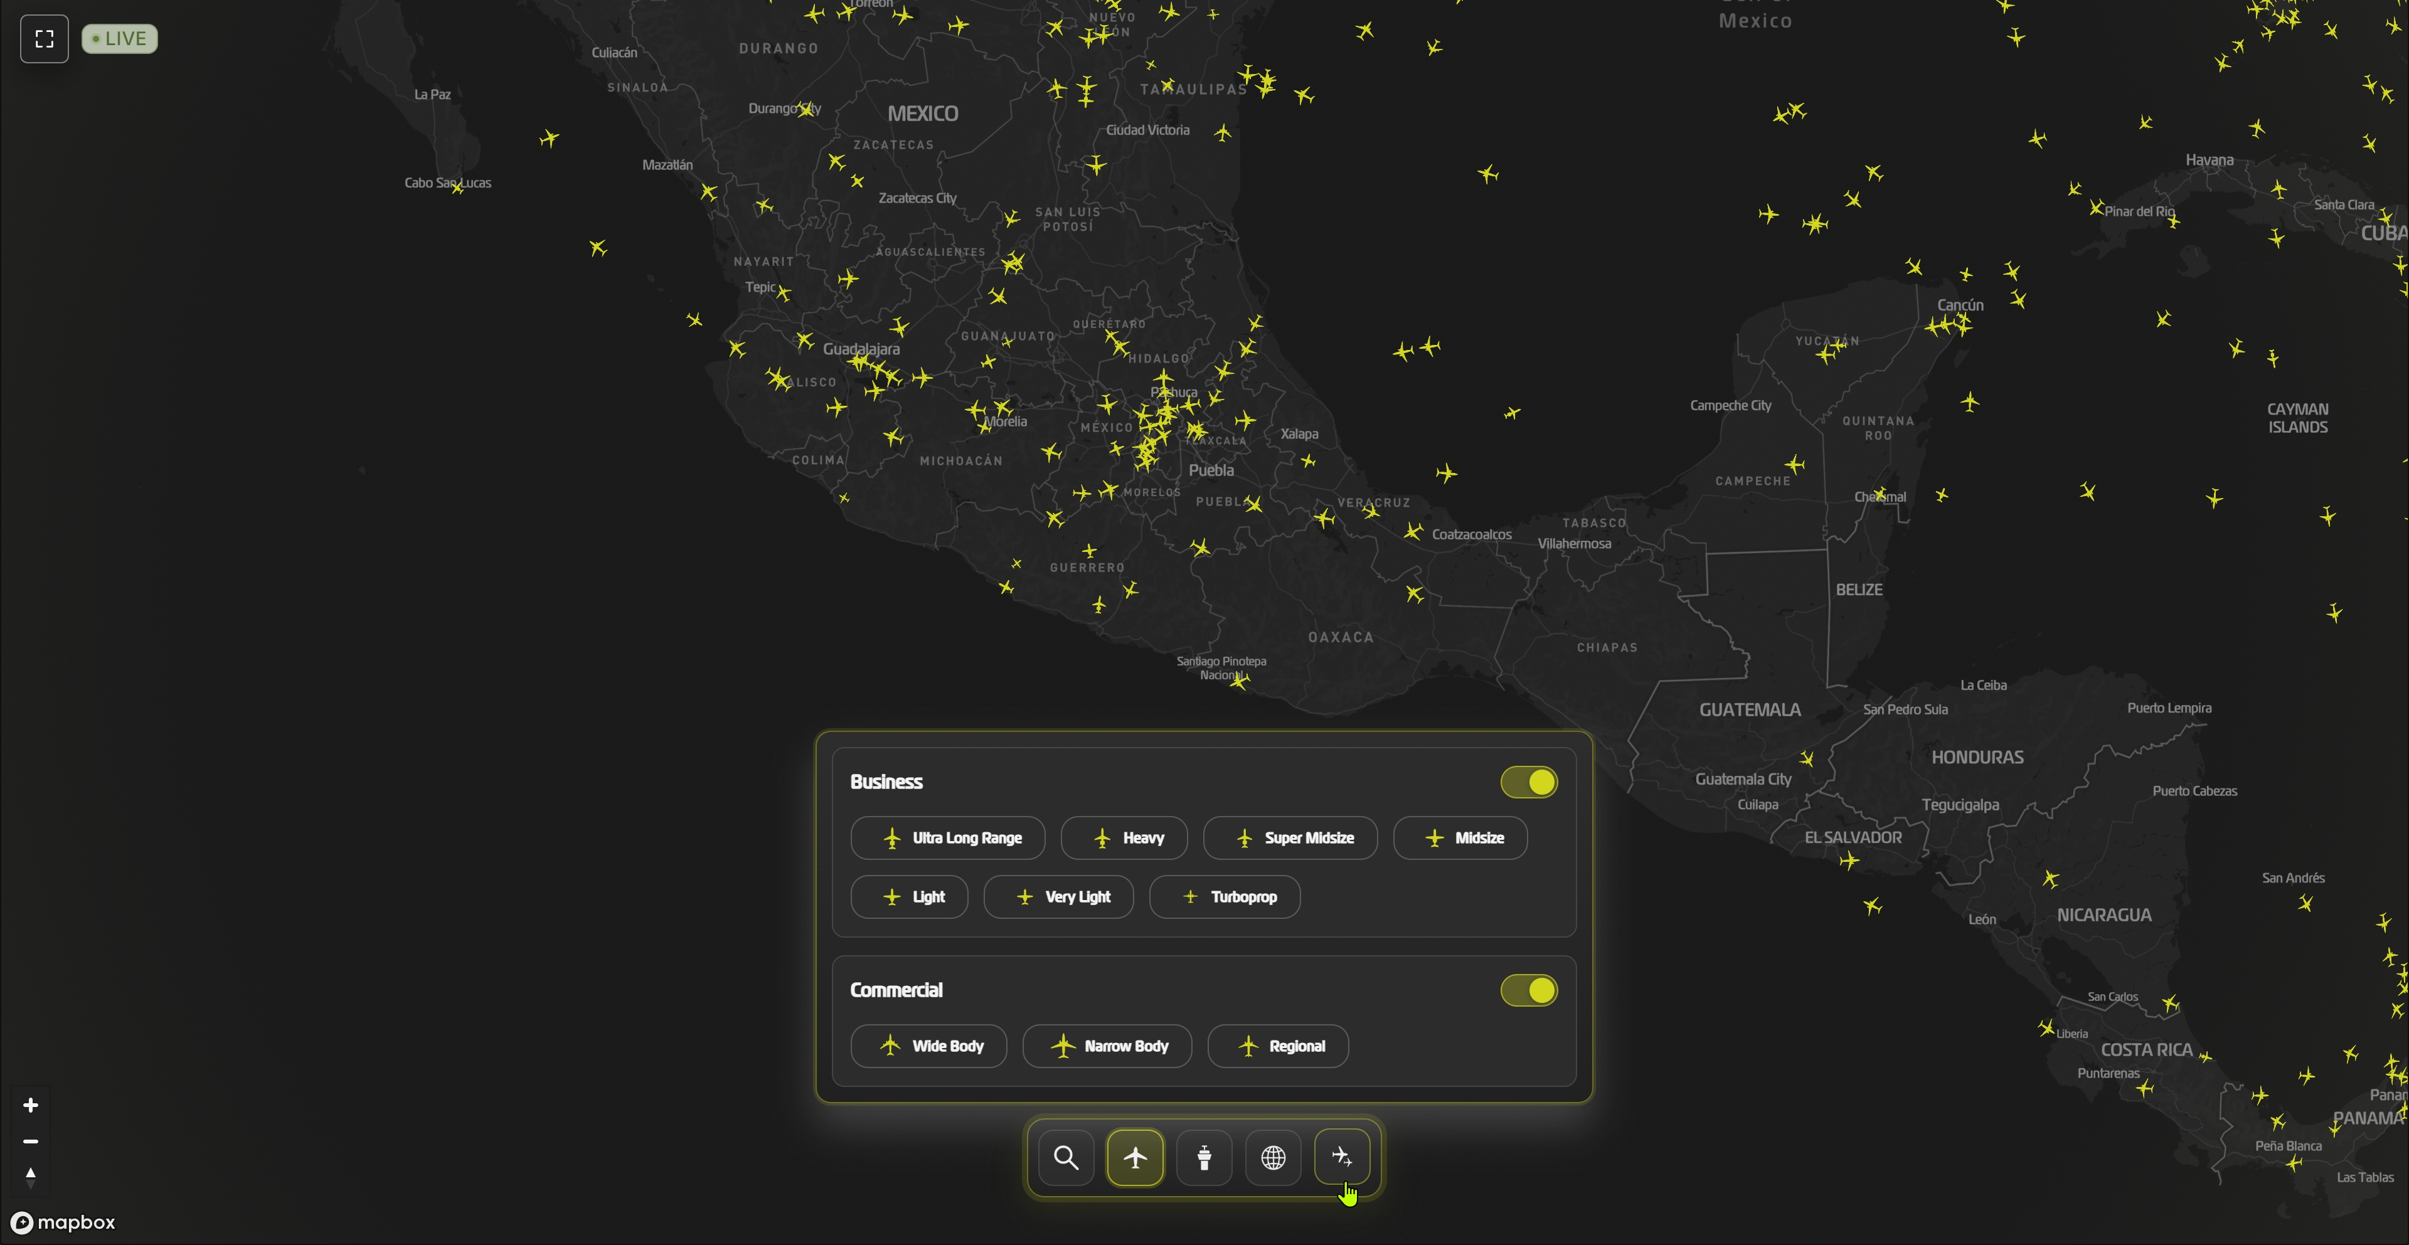Toggle the Business aircraft switch off

pyautogui.click(x=1528, y=781)
